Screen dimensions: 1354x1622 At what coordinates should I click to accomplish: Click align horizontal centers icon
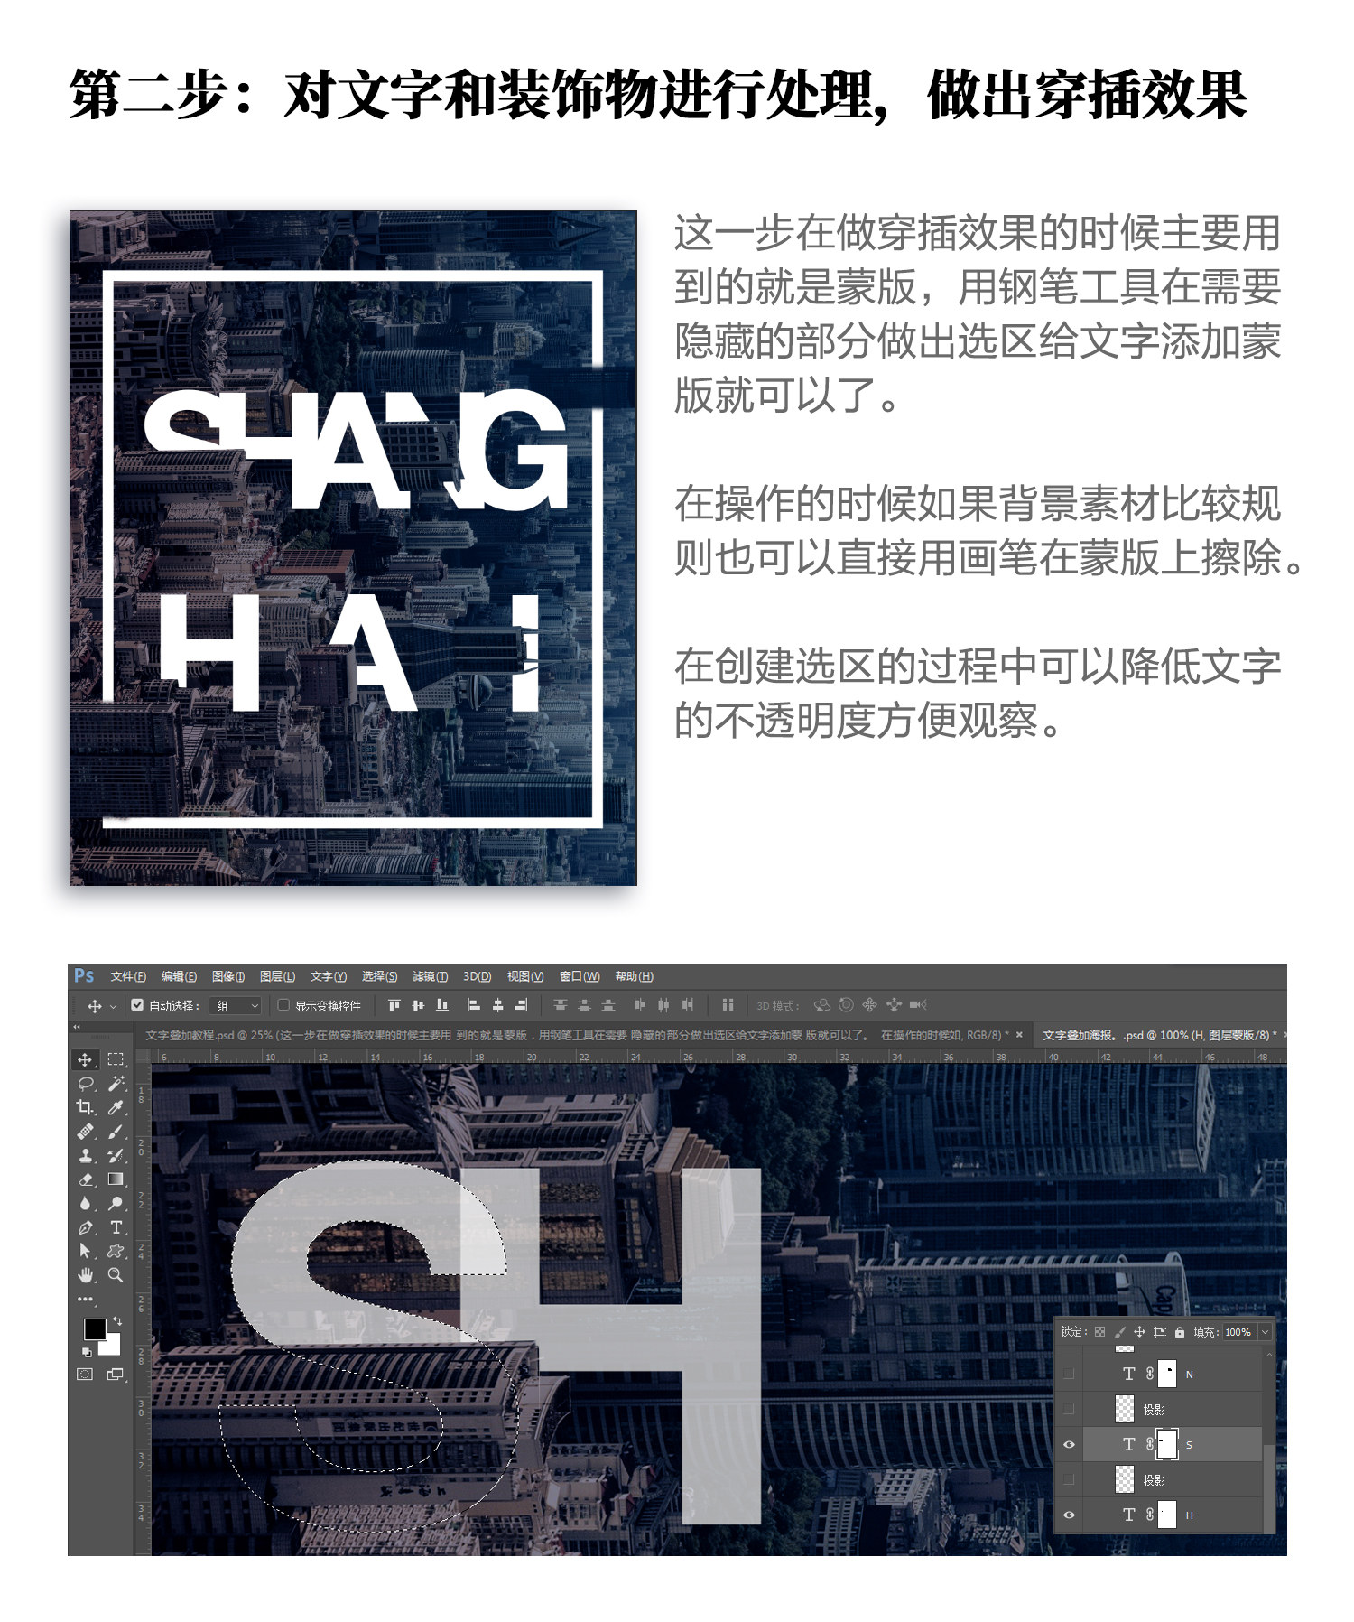(x=497, y=1005)
